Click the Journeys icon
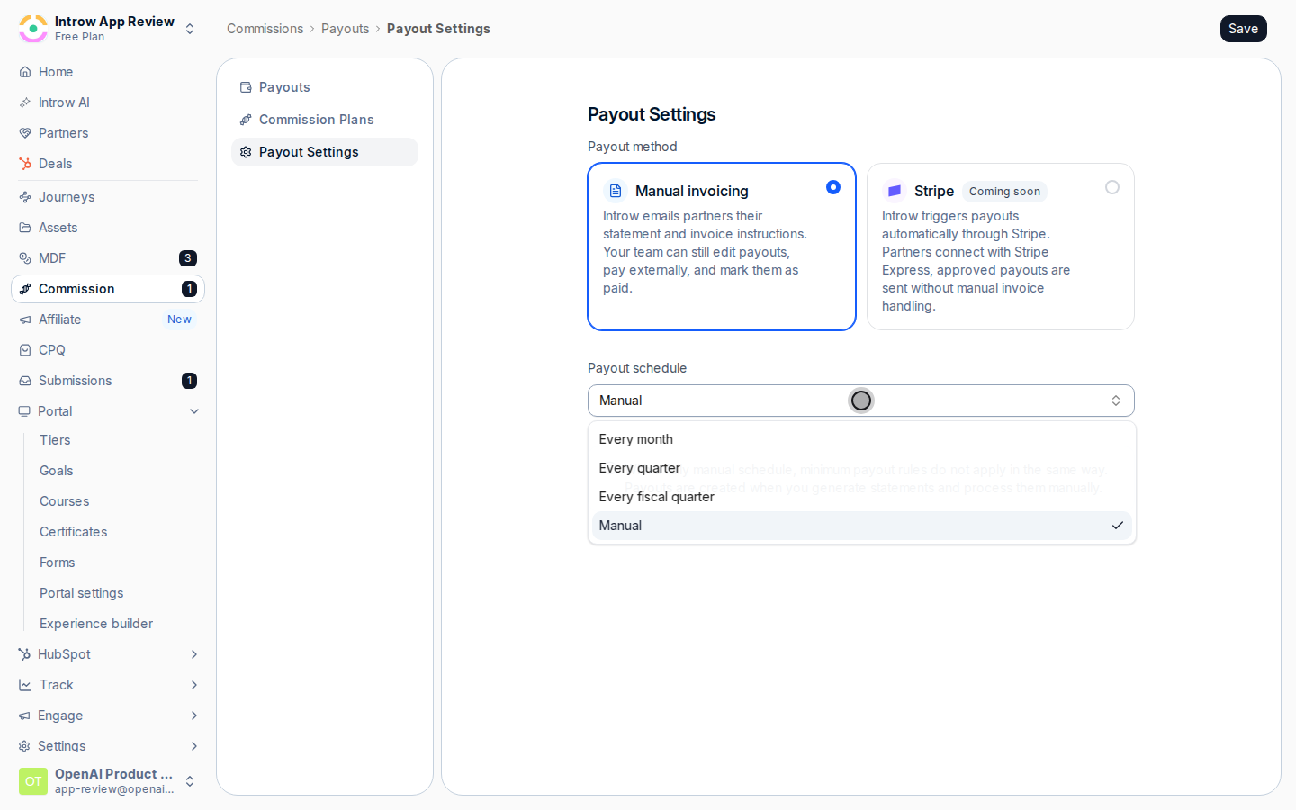The image size is (1296, 810). tap(25, 197)
